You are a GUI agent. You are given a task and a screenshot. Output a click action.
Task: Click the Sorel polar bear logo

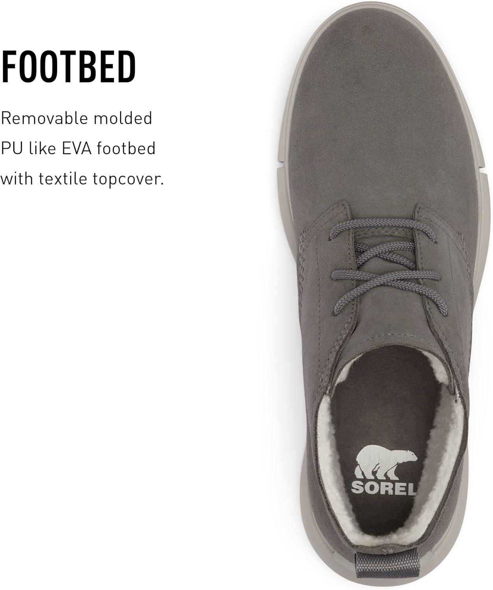coord(386,462)
